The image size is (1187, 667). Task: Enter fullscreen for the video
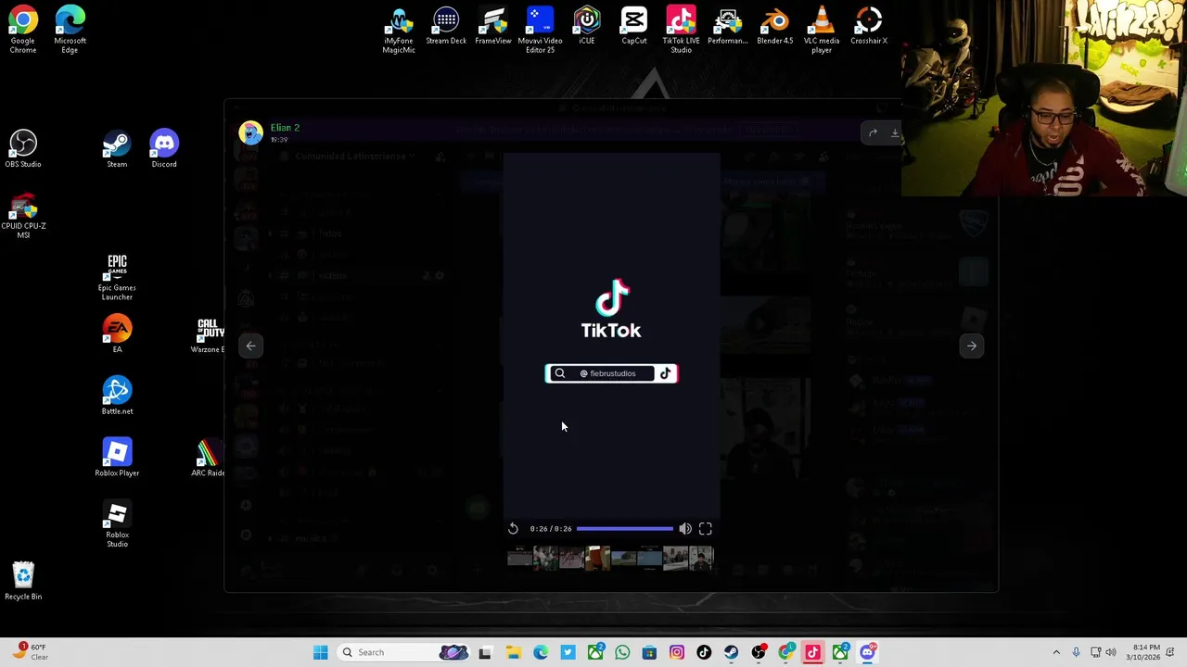pos(705,528)
